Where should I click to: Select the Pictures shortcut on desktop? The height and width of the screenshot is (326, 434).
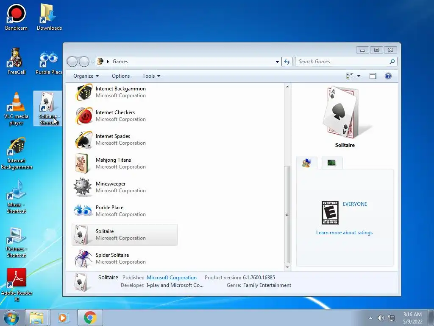click(x=17, y=242)
